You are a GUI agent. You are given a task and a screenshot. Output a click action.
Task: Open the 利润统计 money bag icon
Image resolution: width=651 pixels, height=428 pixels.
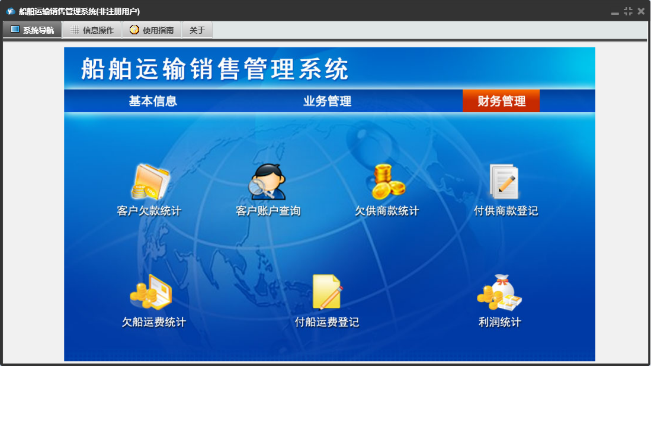click(x=499, y=293)
